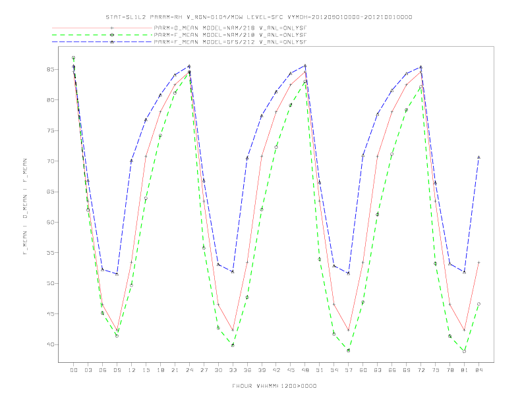
Task: Click forecast hour tick label 18
Action: click(160, 370)
